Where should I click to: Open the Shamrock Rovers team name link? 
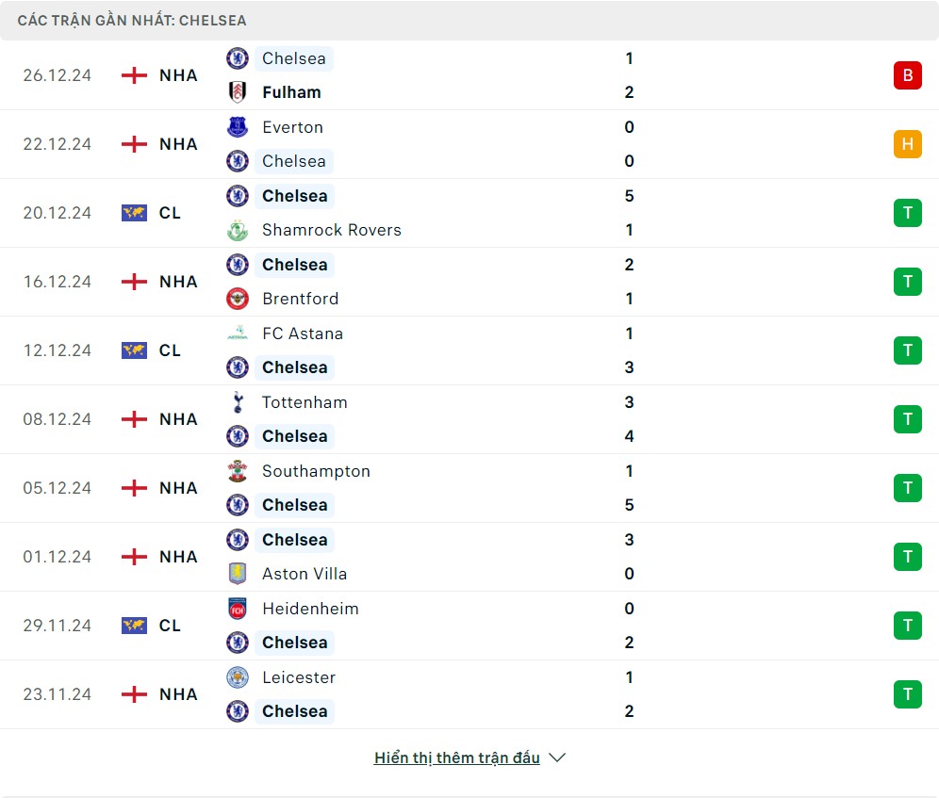tap(331, 230)
